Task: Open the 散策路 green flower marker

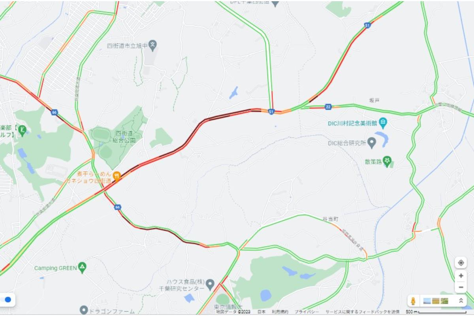Action: point(387,161)
